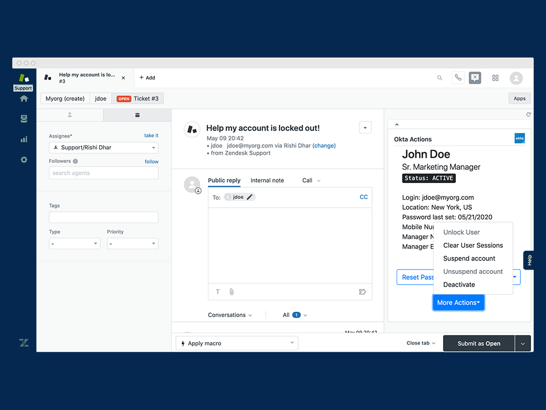Screen dimensions: 546x410
Task: Open the Type dropdown
Action: click(75, 243)
